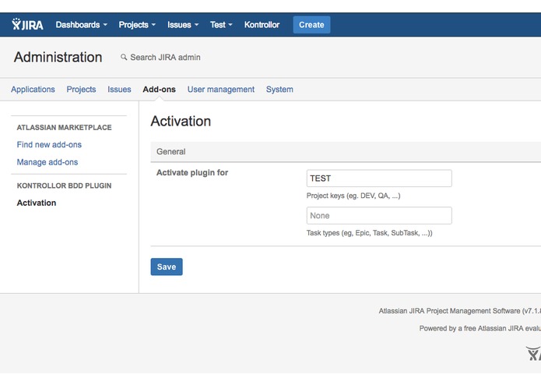Click the Project keys hint text
The image size is (541, 385).
point(353,196)
